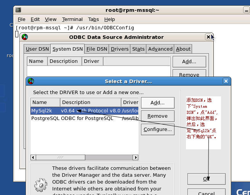Click left arrow of driver list scrollbar

pyautogui.click(x=33, y=157)
